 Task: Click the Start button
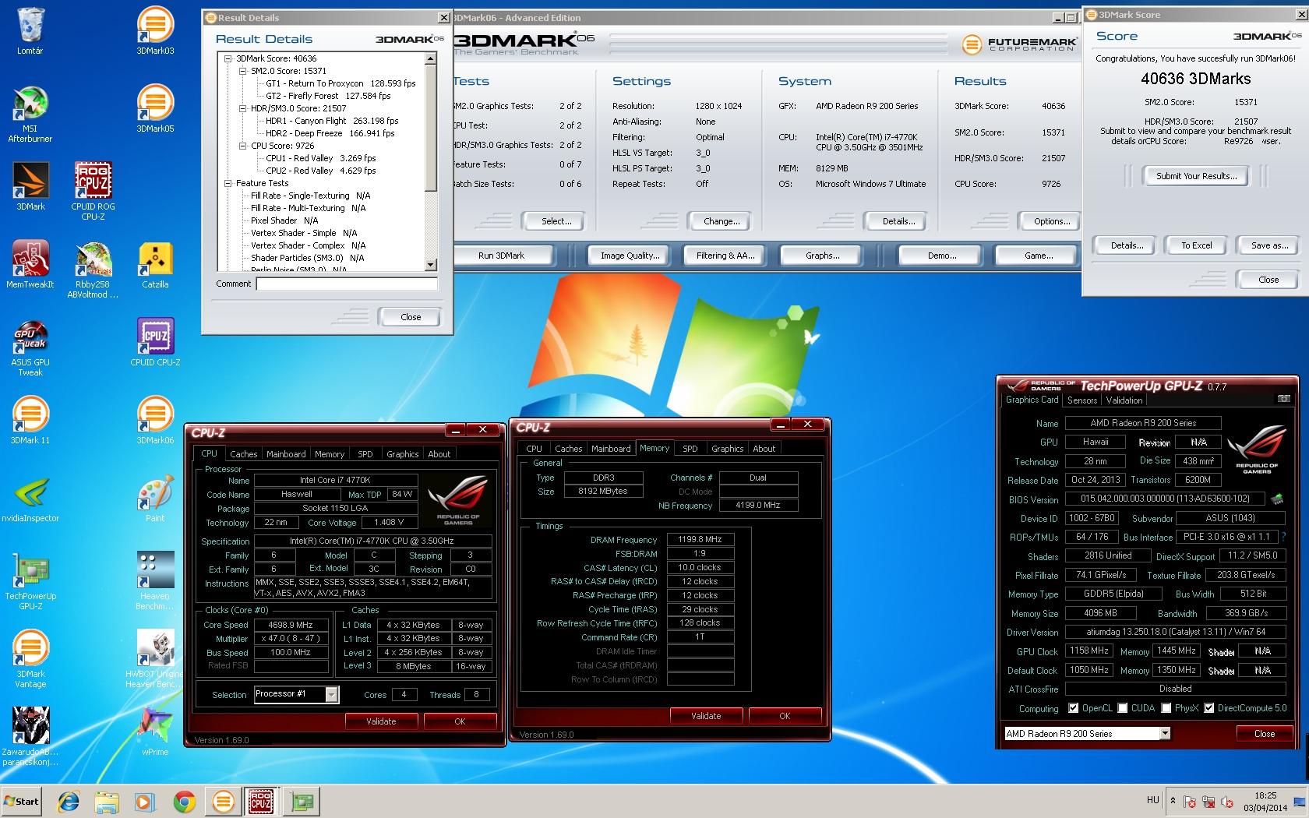tap(23, 802)
